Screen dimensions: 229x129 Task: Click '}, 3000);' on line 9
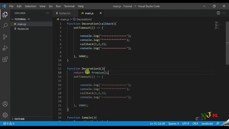click(81, 56)
